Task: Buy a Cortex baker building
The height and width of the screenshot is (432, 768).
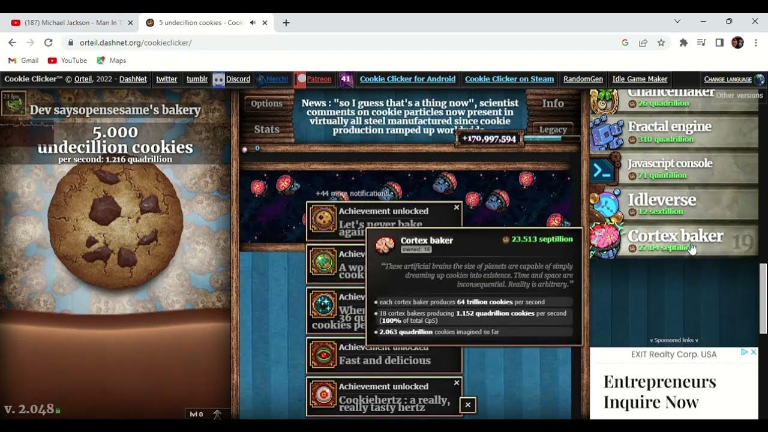Action: tap(674, 241)
